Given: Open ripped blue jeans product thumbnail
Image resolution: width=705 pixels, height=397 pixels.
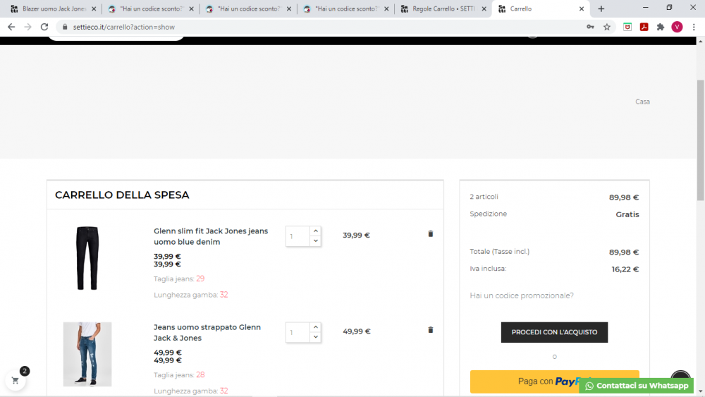Looking at the screenshot, I should click(87, 354).
